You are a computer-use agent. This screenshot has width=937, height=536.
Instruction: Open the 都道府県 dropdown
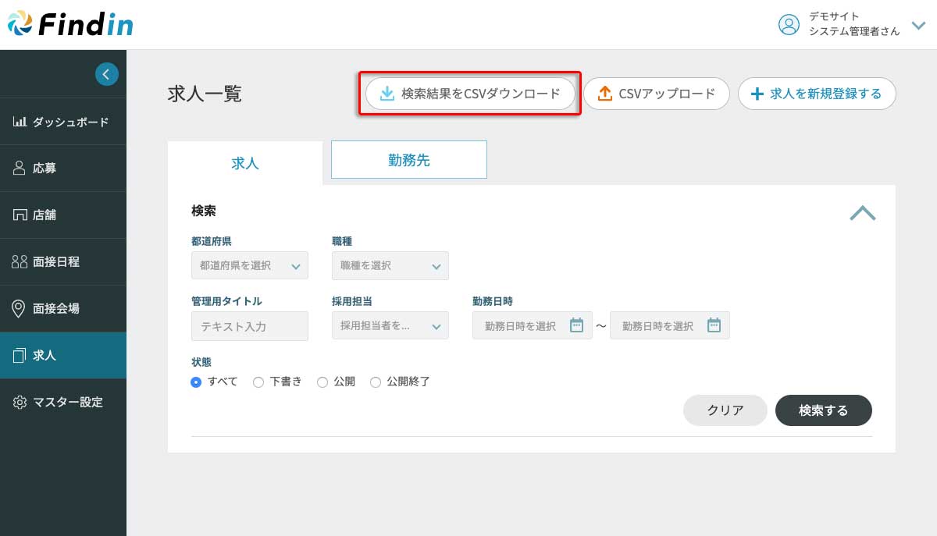tap(249, 265)
